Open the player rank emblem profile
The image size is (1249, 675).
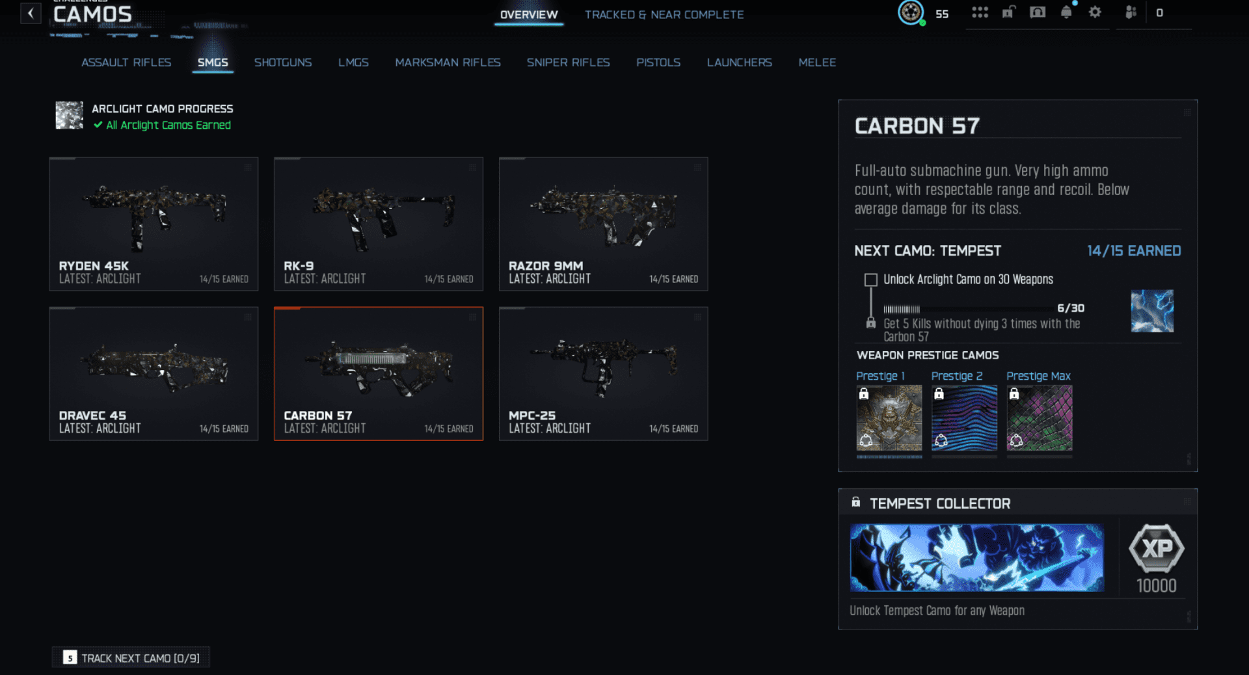click(x=911, y=12)
